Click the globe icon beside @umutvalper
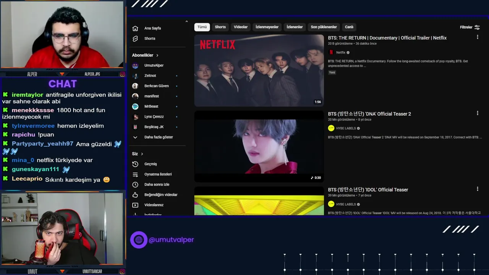Image resolution: width=489 pixels, height=275 pixels. click(x=139, y=240)
